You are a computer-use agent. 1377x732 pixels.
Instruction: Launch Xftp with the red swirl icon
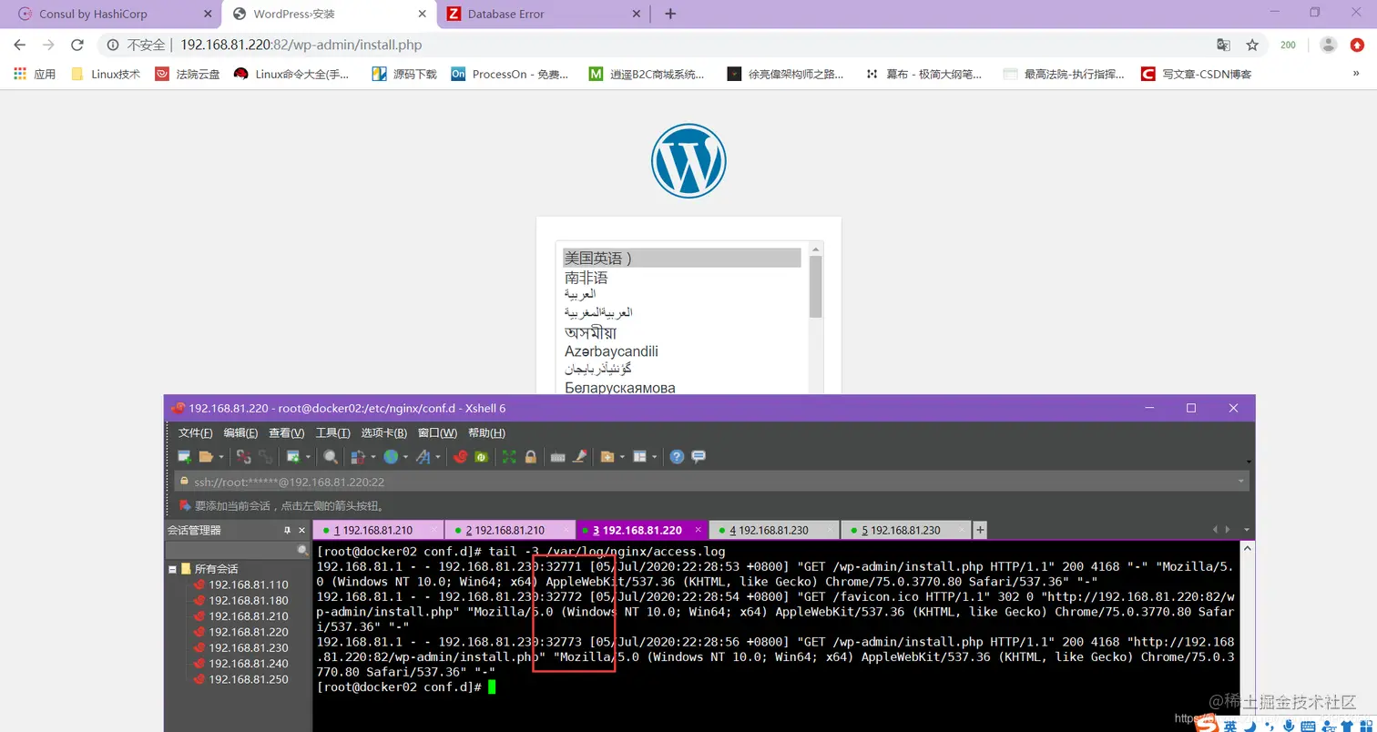461,457
